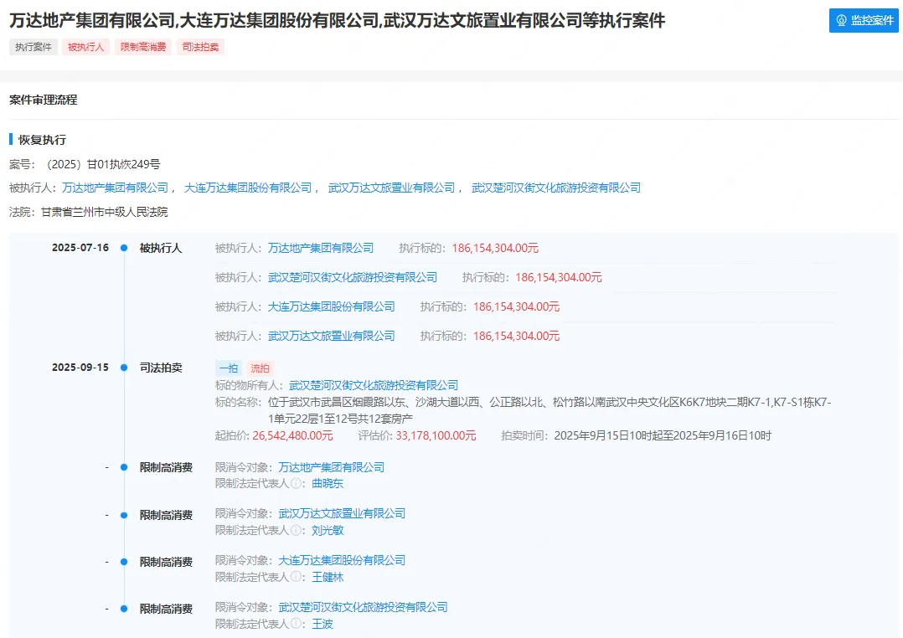Open legal representative 曲晓东's profile
Screen dimensions: 903x638
tap(328, 483)
